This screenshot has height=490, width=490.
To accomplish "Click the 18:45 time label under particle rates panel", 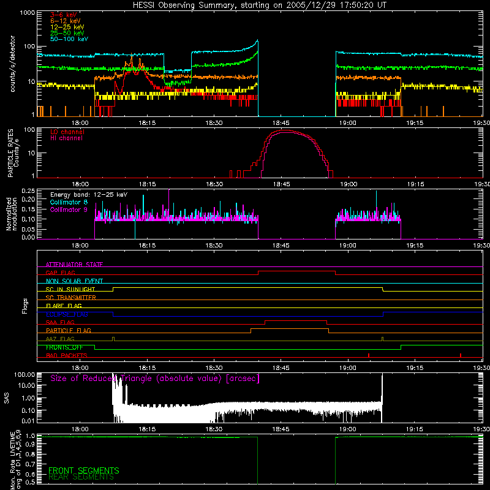I will point(282,184).
